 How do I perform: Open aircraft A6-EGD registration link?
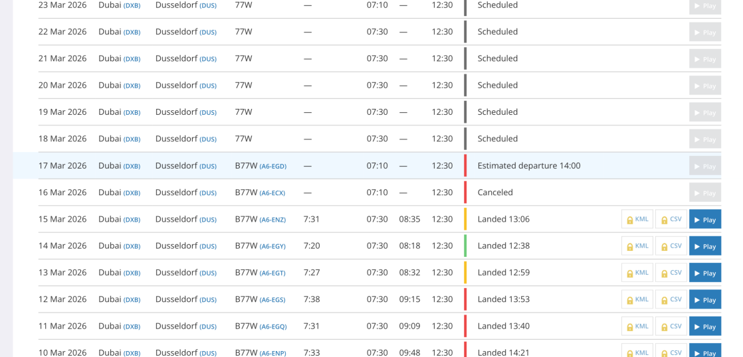(x=272, y=166)
